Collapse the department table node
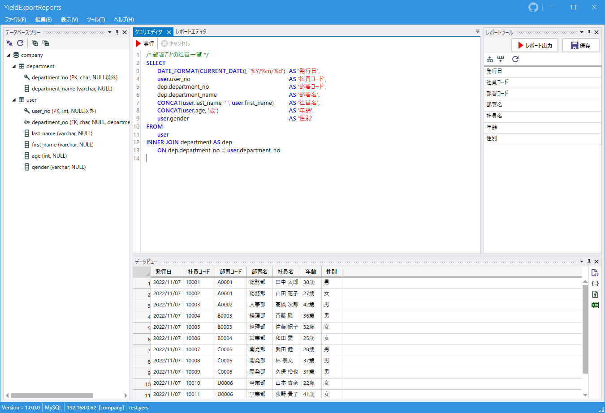Image resolution: width=605 pixels, height=413 pixels. click(x=14, y=66)
